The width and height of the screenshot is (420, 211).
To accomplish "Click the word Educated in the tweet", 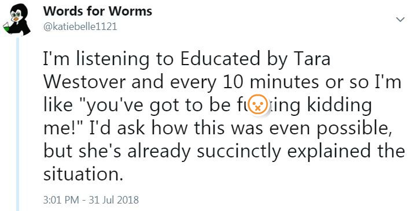I will [220, 59].
